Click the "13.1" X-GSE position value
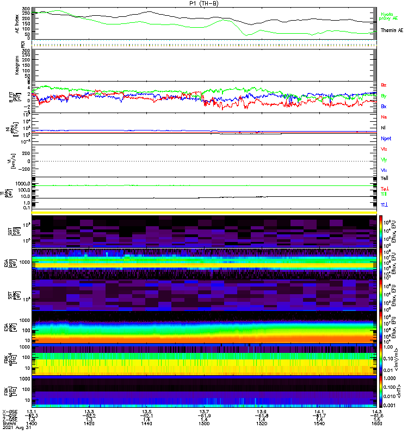This screenshot has width=408, height=435. [32, 412]
